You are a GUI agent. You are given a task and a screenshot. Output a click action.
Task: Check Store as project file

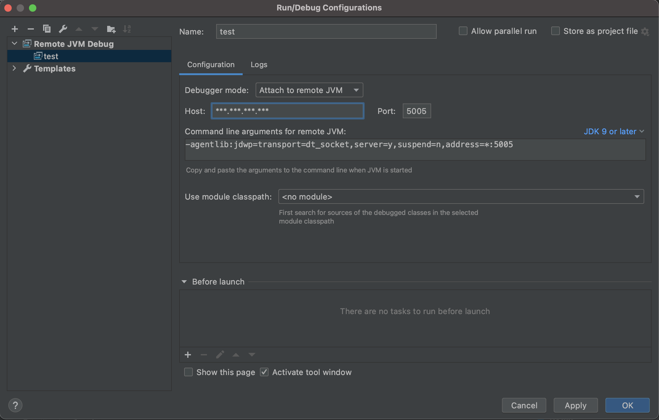(556, 31)
